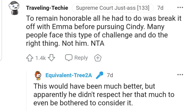Screen dimensions: 191x111
Task: Give an award with the plus icon
Action: pyautogui.click(x=98, y=58)
